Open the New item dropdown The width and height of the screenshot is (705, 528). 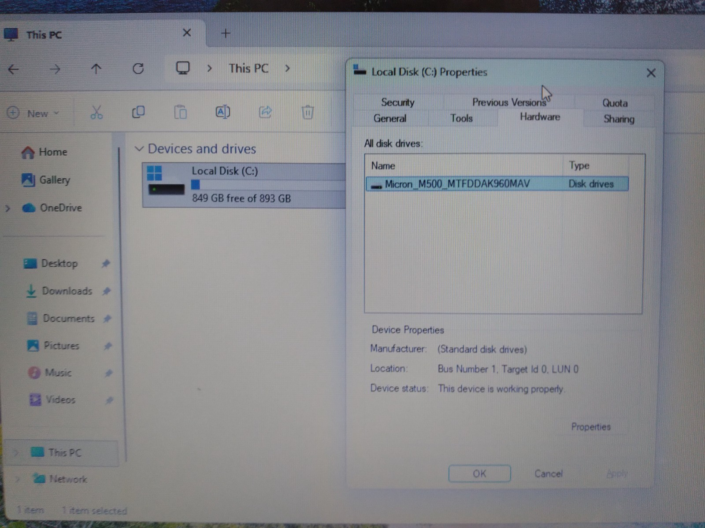click(33, 114)
